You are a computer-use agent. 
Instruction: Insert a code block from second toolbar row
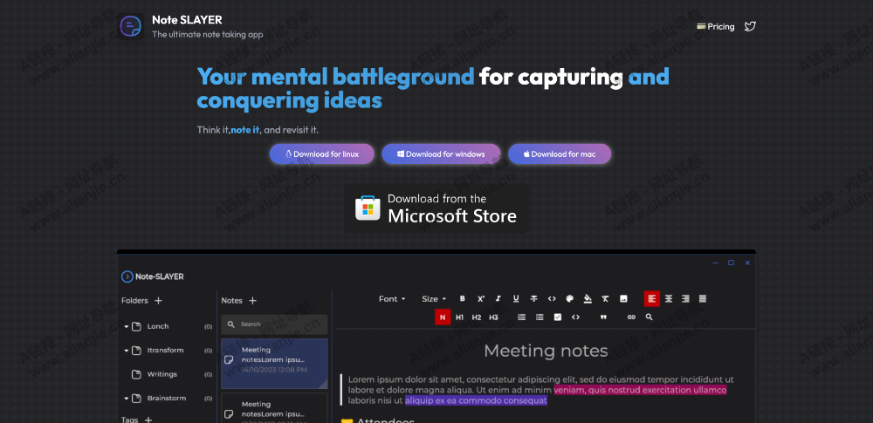tap(575, 317)
